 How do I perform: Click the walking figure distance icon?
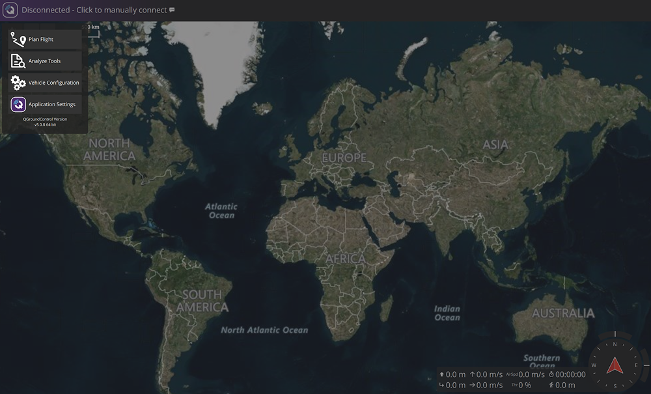[x=551, y=385]
